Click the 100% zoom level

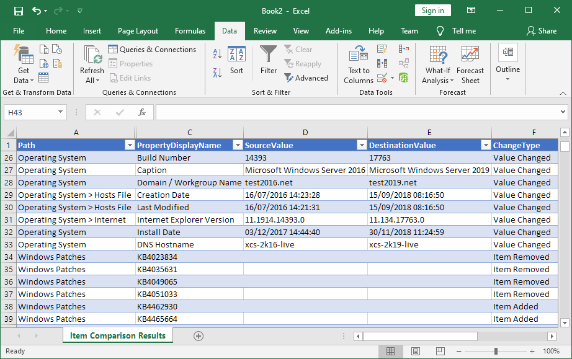(551, 351)
